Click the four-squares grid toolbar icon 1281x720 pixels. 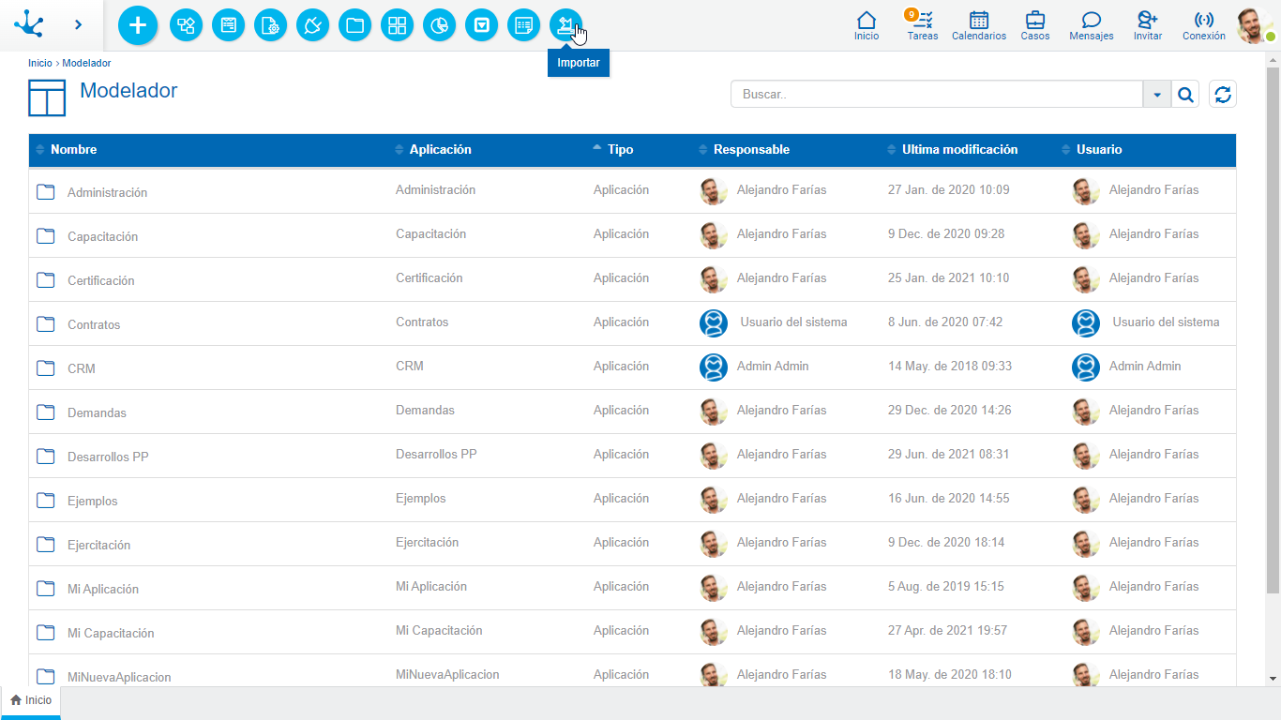(397, 25)
